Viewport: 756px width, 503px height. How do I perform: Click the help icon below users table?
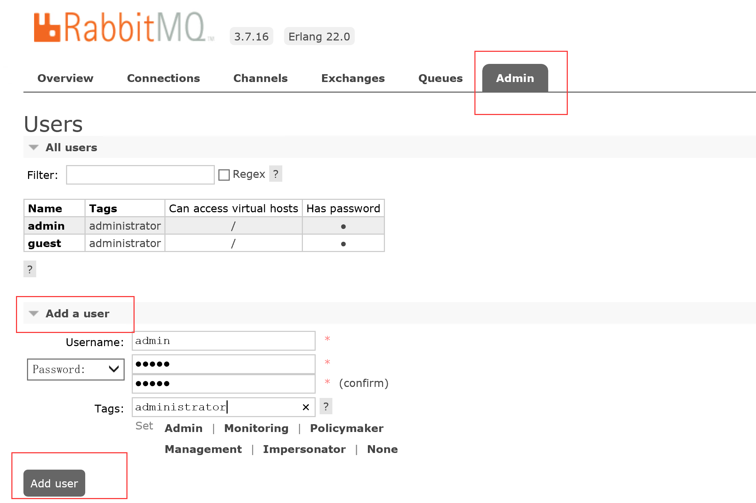click(x=30, y=269)
